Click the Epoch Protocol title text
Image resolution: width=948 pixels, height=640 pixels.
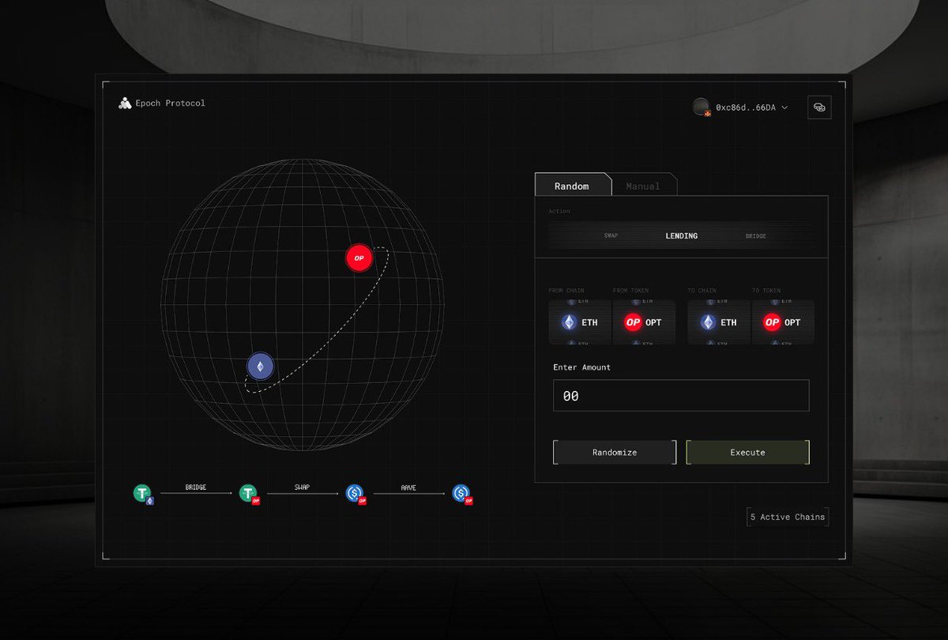point(170,104)
